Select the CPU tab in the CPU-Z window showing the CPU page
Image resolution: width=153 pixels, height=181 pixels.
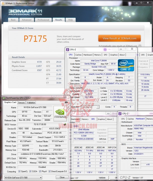click(71, 55)
